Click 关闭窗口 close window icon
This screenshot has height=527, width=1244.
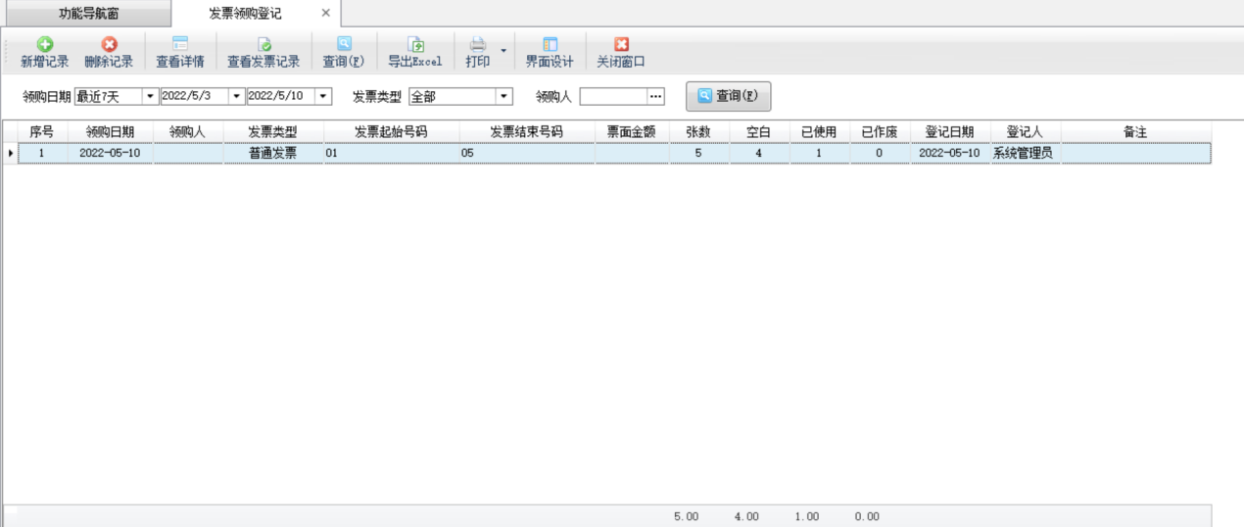pos(621,45)
